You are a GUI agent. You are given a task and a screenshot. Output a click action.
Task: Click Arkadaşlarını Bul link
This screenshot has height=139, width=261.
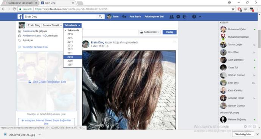[x=154, y=17]
